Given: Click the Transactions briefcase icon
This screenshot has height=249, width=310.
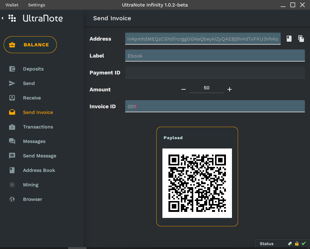Looking at the screenshot, I should coord(12,127).
